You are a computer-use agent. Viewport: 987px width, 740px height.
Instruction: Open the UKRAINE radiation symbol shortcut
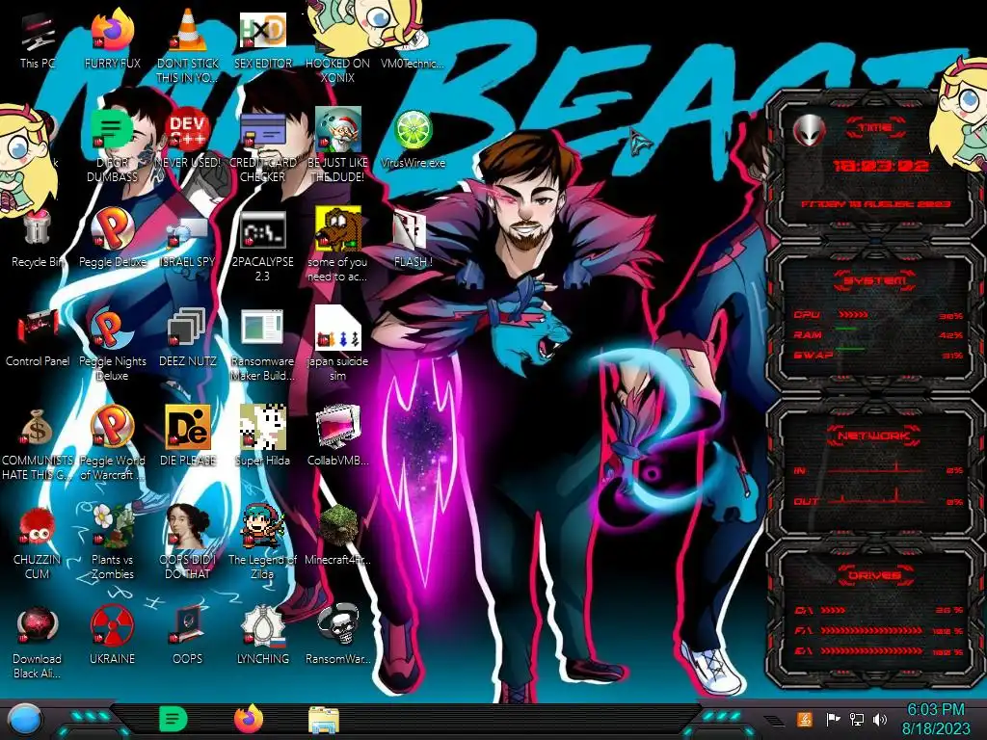coord(112,634)
